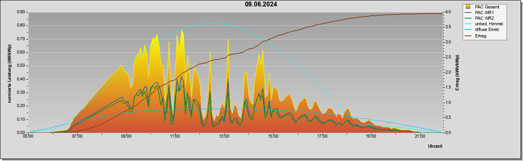
Task: Click the 0.90 value on left axis
Action: point(21,12)
